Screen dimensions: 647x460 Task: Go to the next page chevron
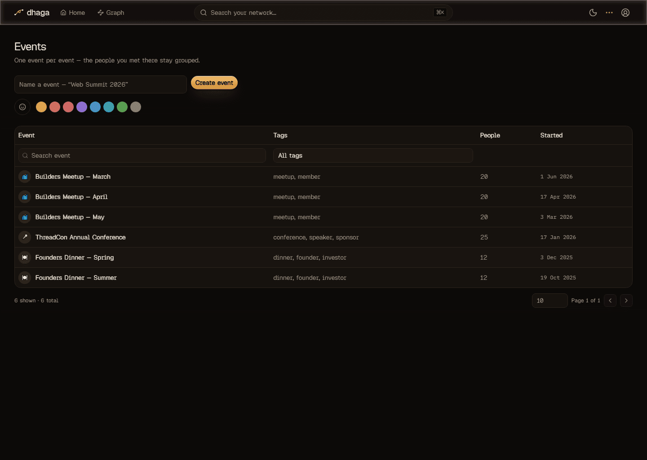[626, 301]
